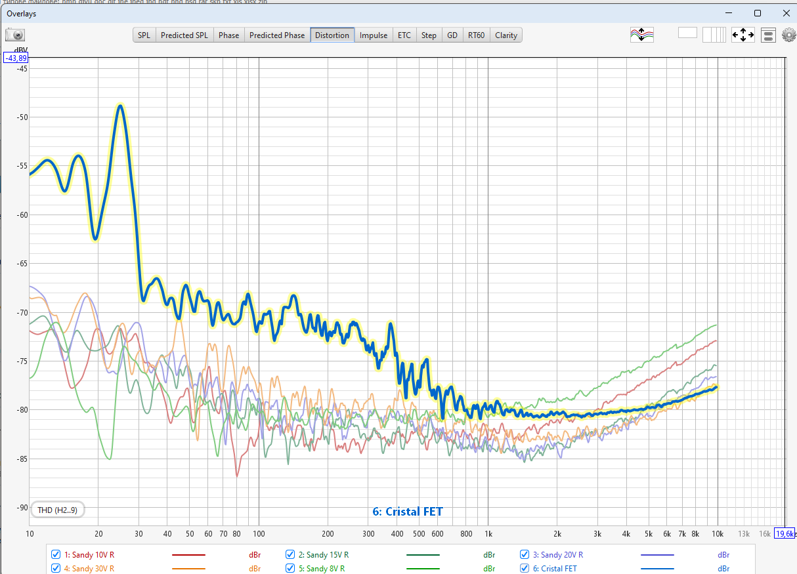This screenshot has height=574, width=797.
Task: Click the dBr value next to Sandy 15V R
Action: coord(489,555)
